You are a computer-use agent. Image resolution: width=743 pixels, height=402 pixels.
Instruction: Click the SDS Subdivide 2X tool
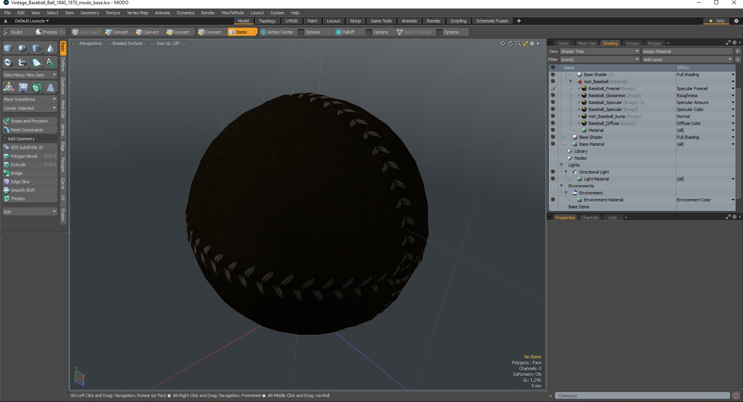(x=30, y=147)
